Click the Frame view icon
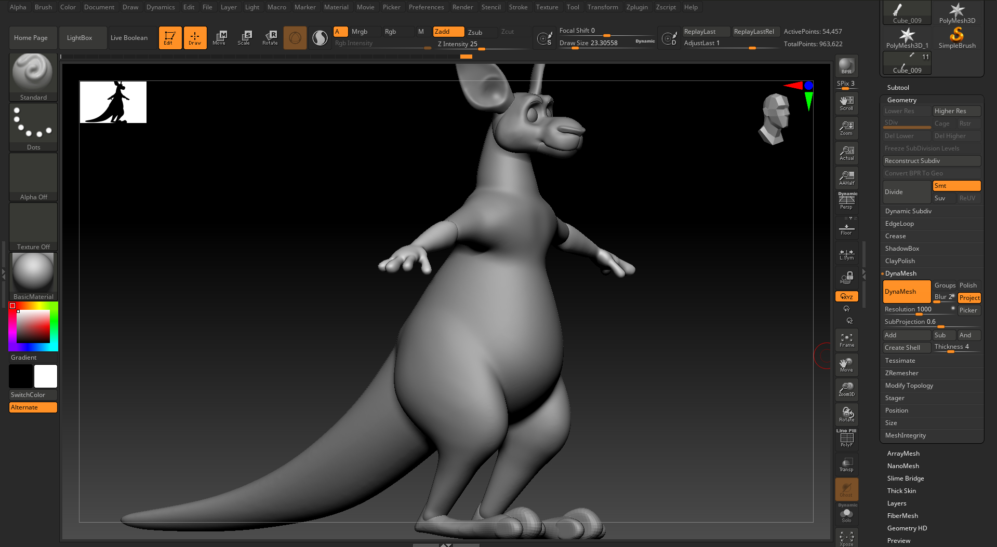The image size is (997, 547). point(846,340)
